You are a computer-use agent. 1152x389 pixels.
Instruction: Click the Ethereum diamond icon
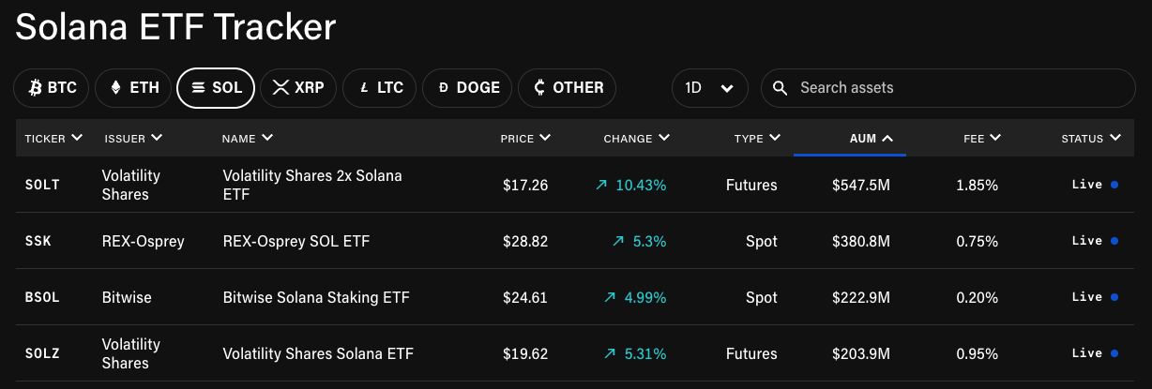click(116, 88)
